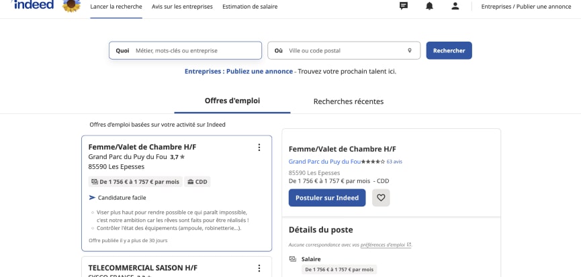This screenshot has height=277, width=581.
Task: Open Estimation de salaire menu item
Action: click(x=249, y=7)
